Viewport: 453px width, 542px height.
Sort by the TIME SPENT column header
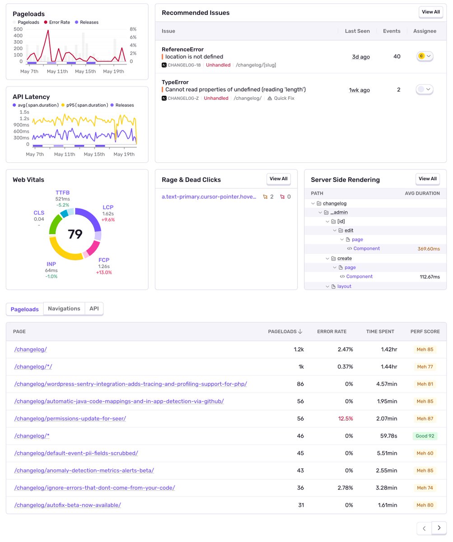[x=380, y=332]
